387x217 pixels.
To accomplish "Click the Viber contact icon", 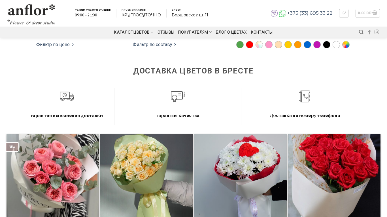I will click(x=274, y=13).
